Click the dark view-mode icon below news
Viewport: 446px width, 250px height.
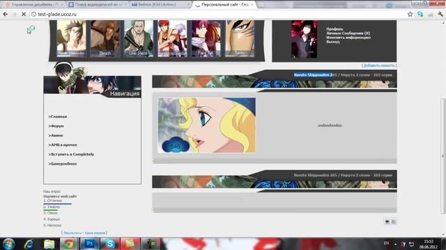387,222
